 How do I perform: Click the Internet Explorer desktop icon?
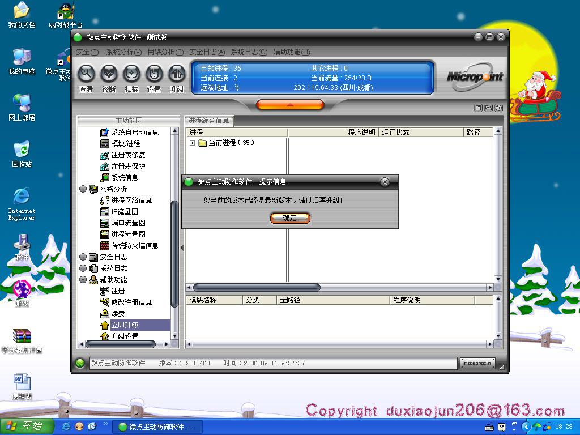[22, 204]
